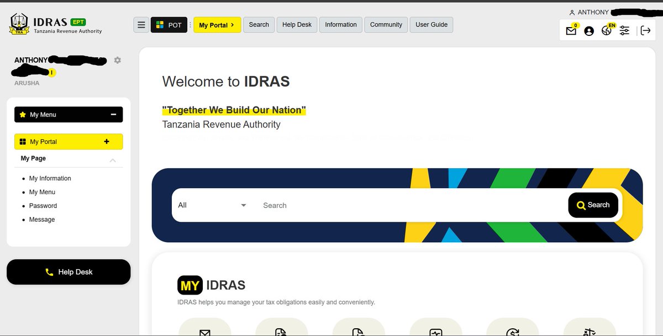
Task: Click the IDRAS Tanzania Revenue Authority logo
Action: click(x=56, y=24)
